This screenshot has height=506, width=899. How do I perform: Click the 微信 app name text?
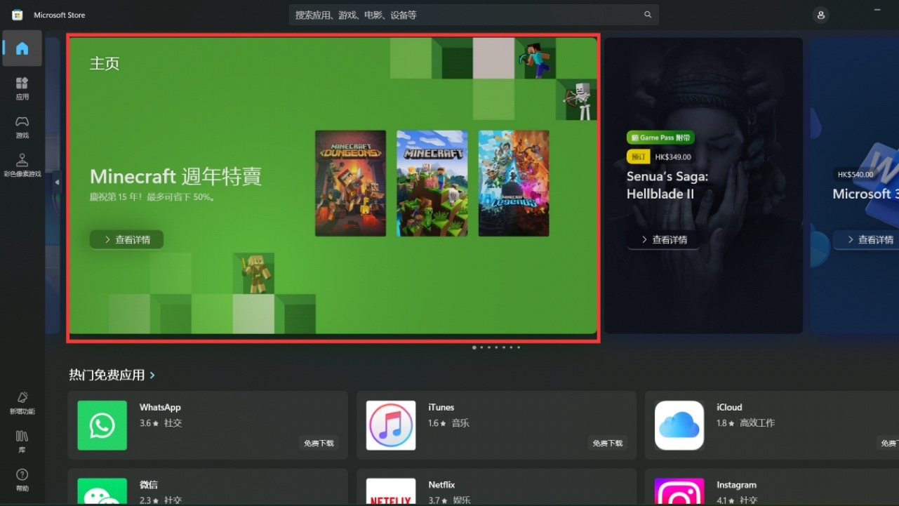[149, 485]
